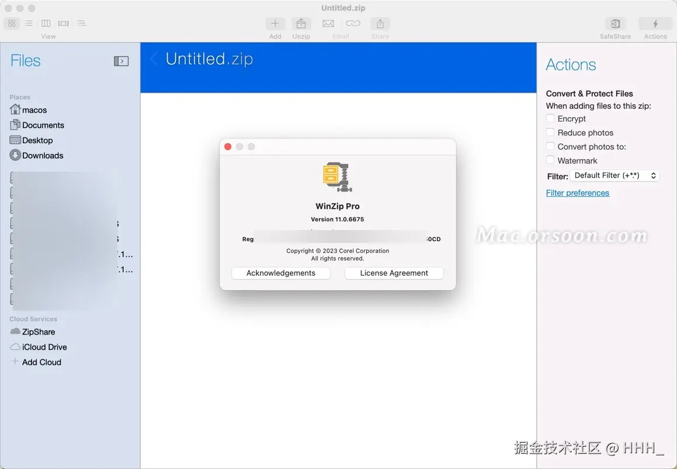
Task: Click Add Cloud
Action: coord(36,362)
